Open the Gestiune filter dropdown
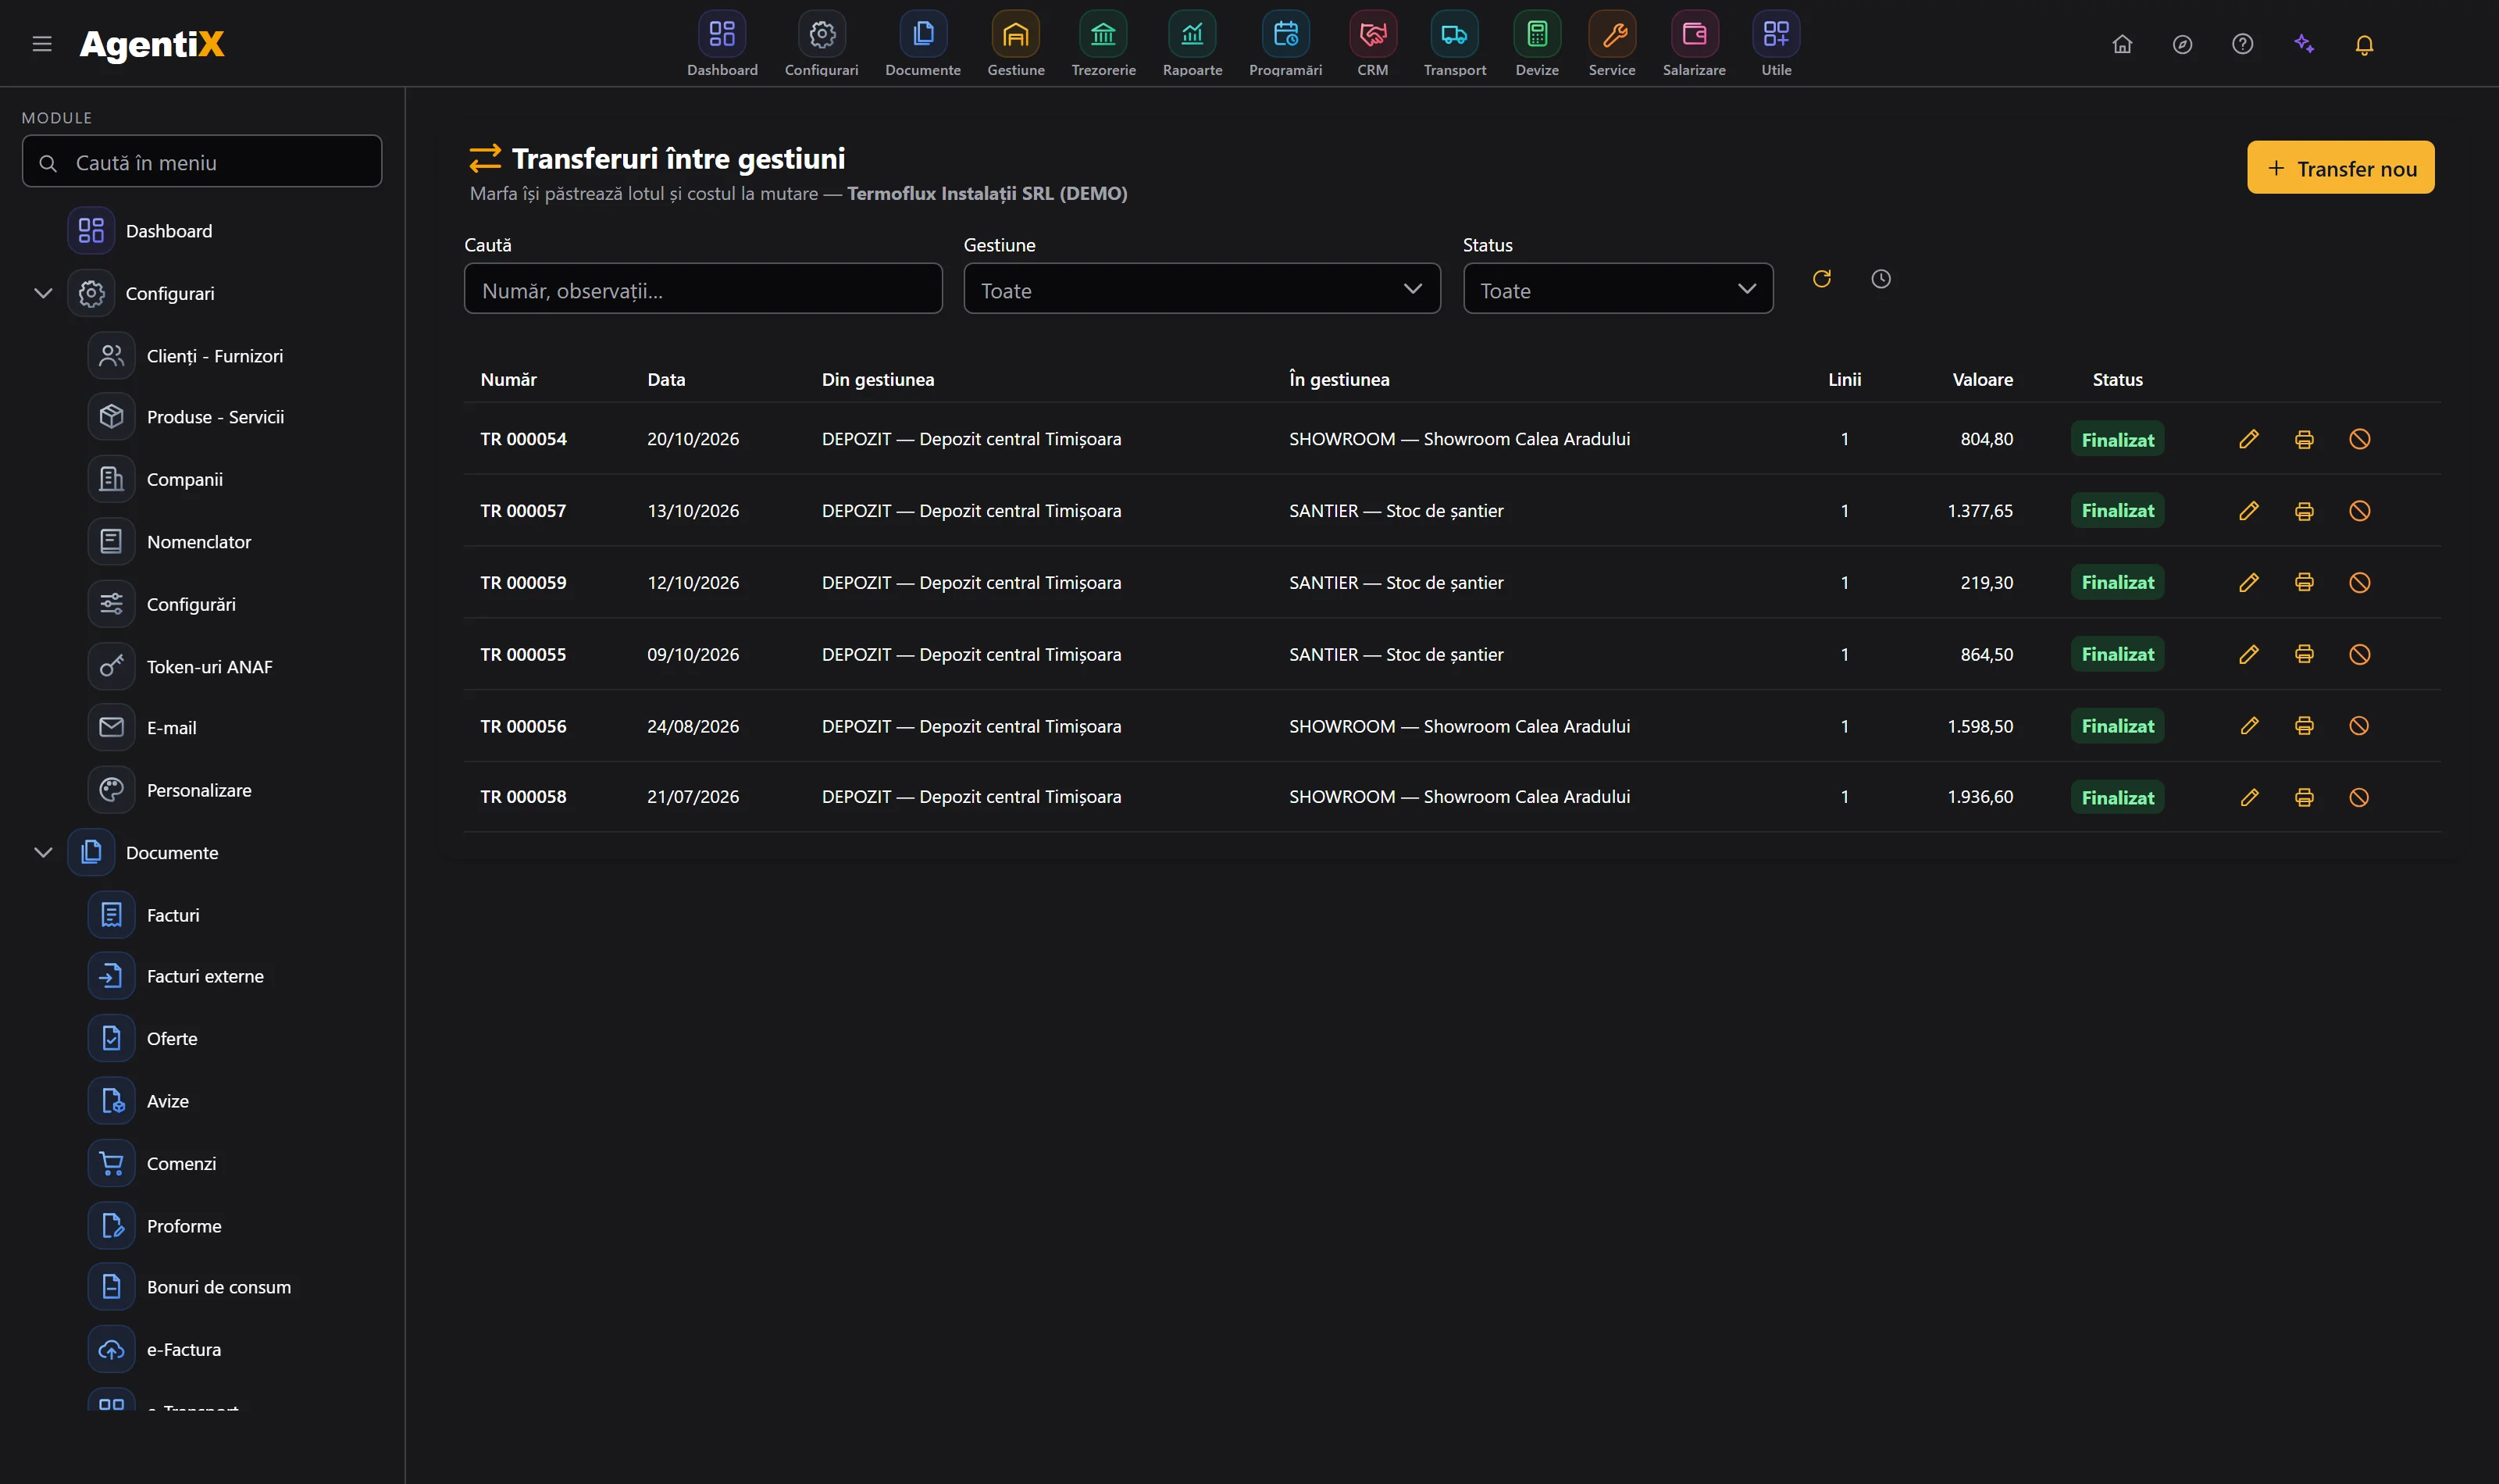The width and height of the screenshot is (2499, 1484). (1202, 289)
